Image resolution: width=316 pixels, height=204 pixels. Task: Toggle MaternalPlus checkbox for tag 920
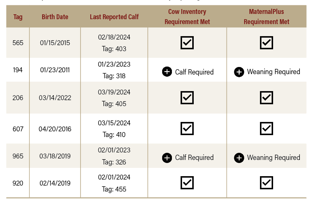(266, 183)
